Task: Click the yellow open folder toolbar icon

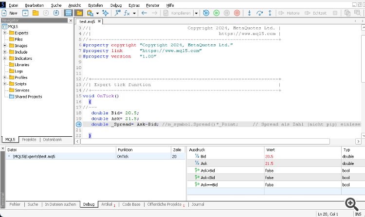Action: [35, 13]
